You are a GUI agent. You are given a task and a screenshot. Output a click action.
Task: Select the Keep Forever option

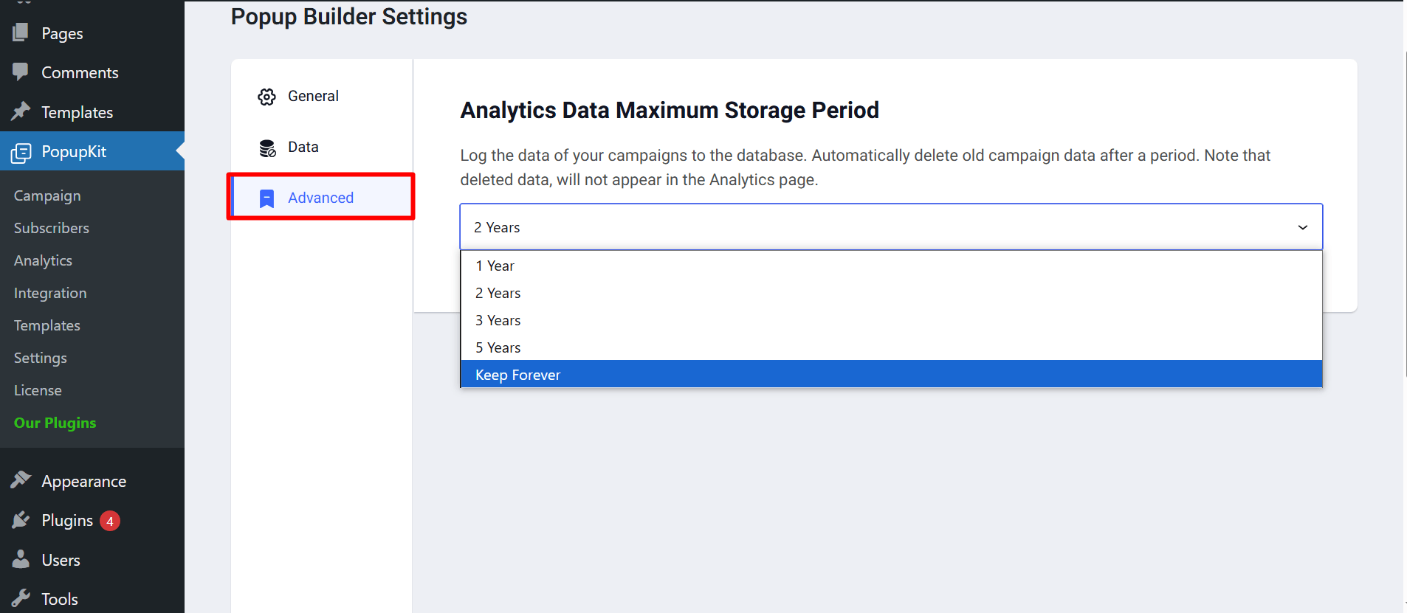point(518,375)
